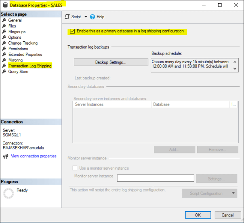Click the Script toolbar icon

(67, 17)
